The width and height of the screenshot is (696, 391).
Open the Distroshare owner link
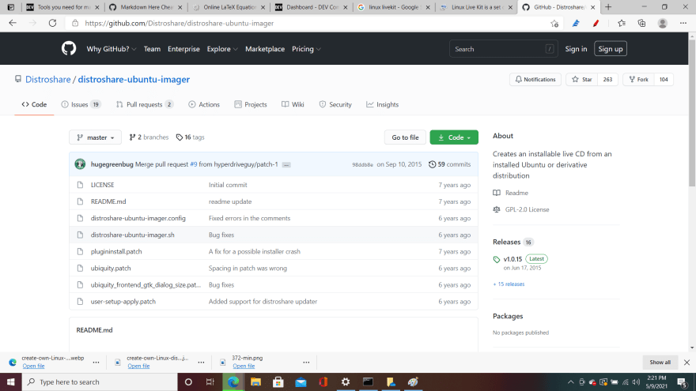pyautogui.click(x=48, y=79)
